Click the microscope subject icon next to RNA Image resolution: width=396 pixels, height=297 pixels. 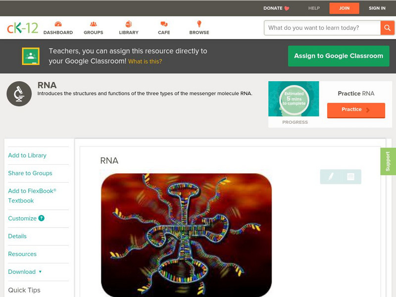coord(19,94)
